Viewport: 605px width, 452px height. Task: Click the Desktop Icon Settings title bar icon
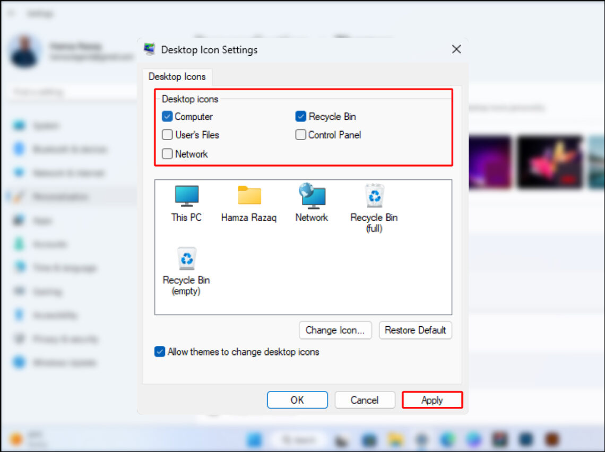coord(150,49)
